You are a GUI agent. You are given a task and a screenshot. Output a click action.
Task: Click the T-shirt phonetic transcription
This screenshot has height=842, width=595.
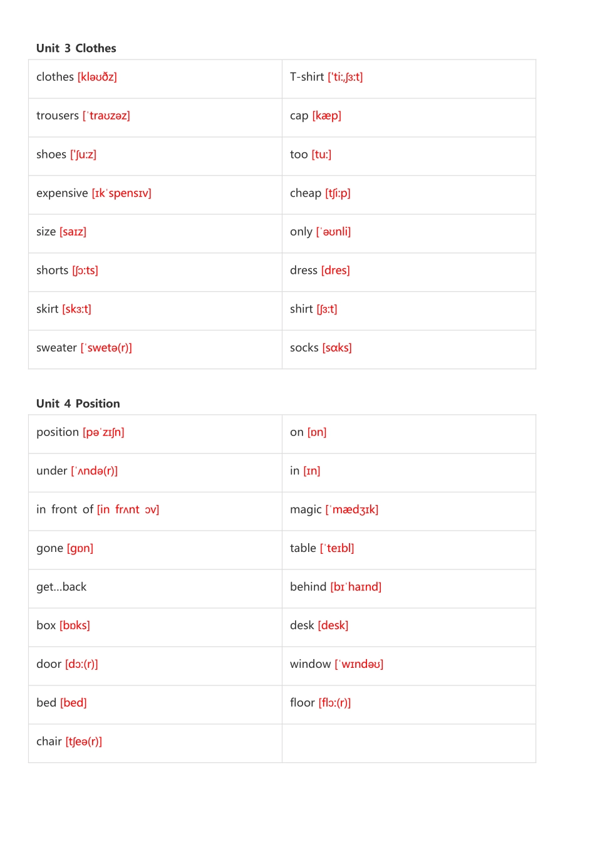point(345,77)
